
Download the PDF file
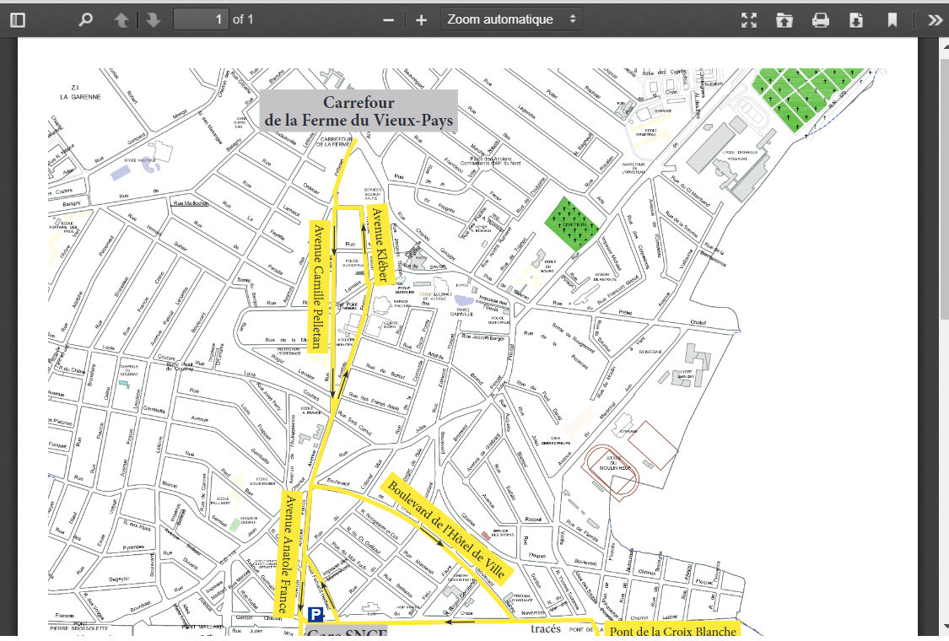tap(855, 20)
